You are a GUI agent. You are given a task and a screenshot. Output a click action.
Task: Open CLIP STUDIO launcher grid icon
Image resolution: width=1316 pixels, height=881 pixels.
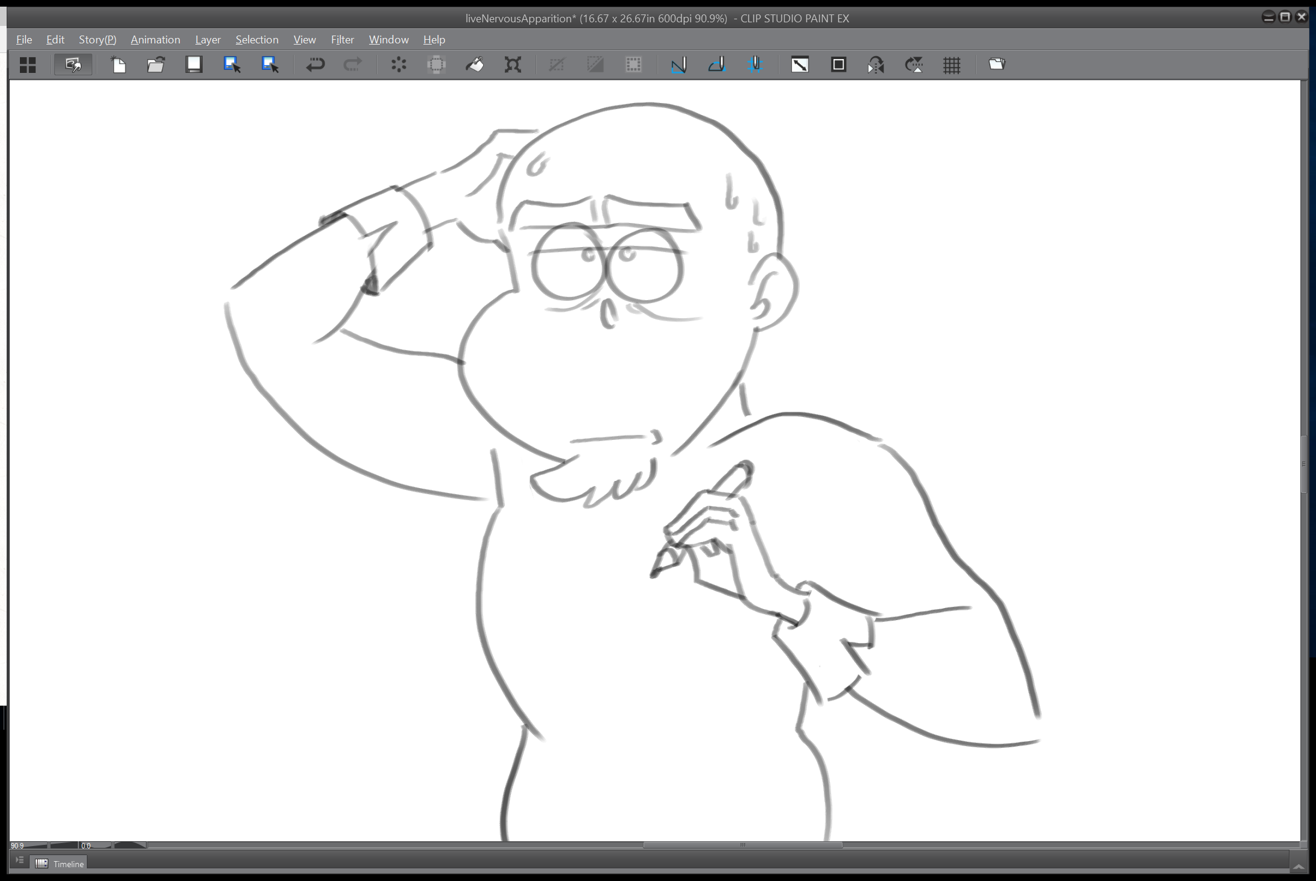click(x=28, y=64)
